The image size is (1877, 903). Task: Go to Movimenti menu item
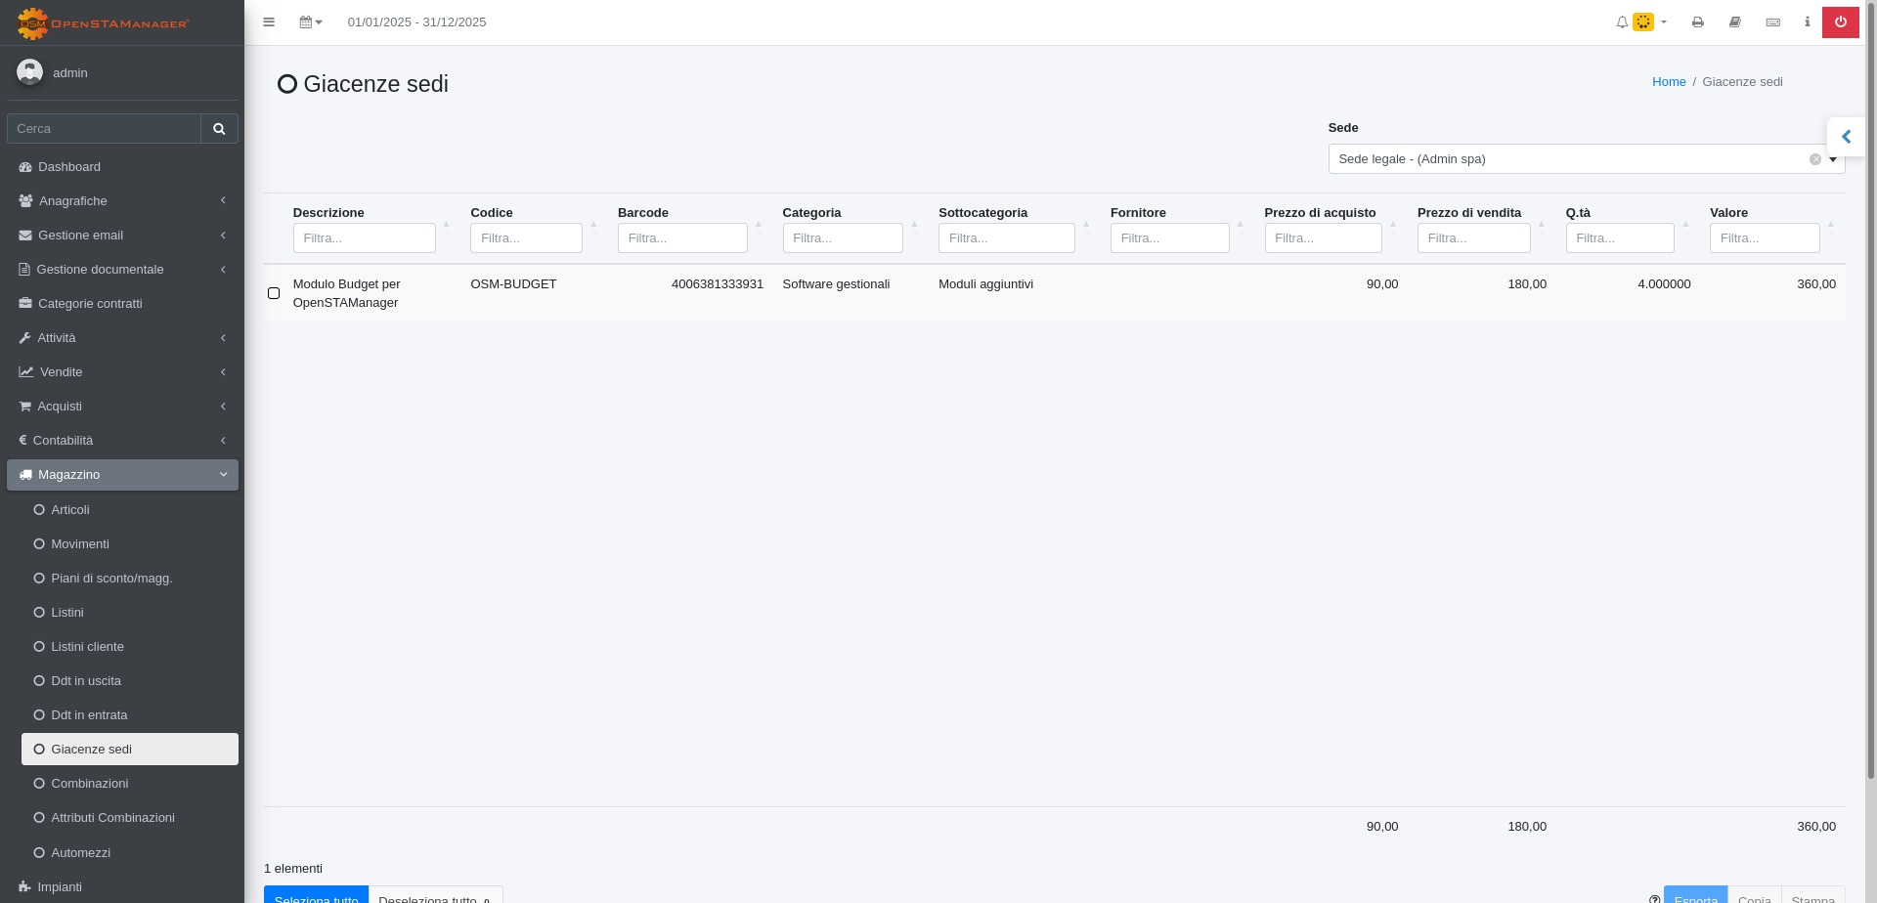click(x=80, y=544)
